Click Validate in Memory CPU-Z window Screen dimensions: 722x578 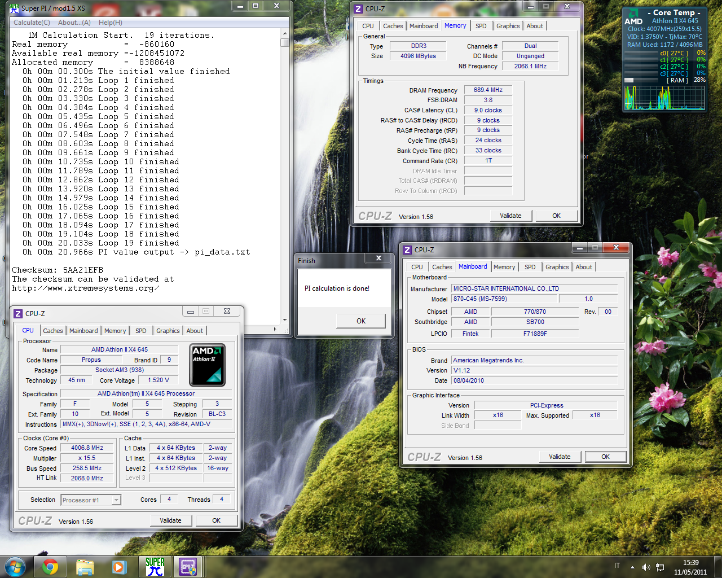point(510,216)
